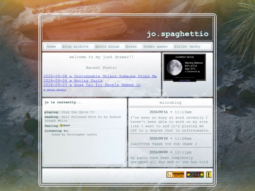Click the '2026/09/16 • 11:19am' microblog timestamp
This screenshot has height=191, width=255.
tap(170, 112)
